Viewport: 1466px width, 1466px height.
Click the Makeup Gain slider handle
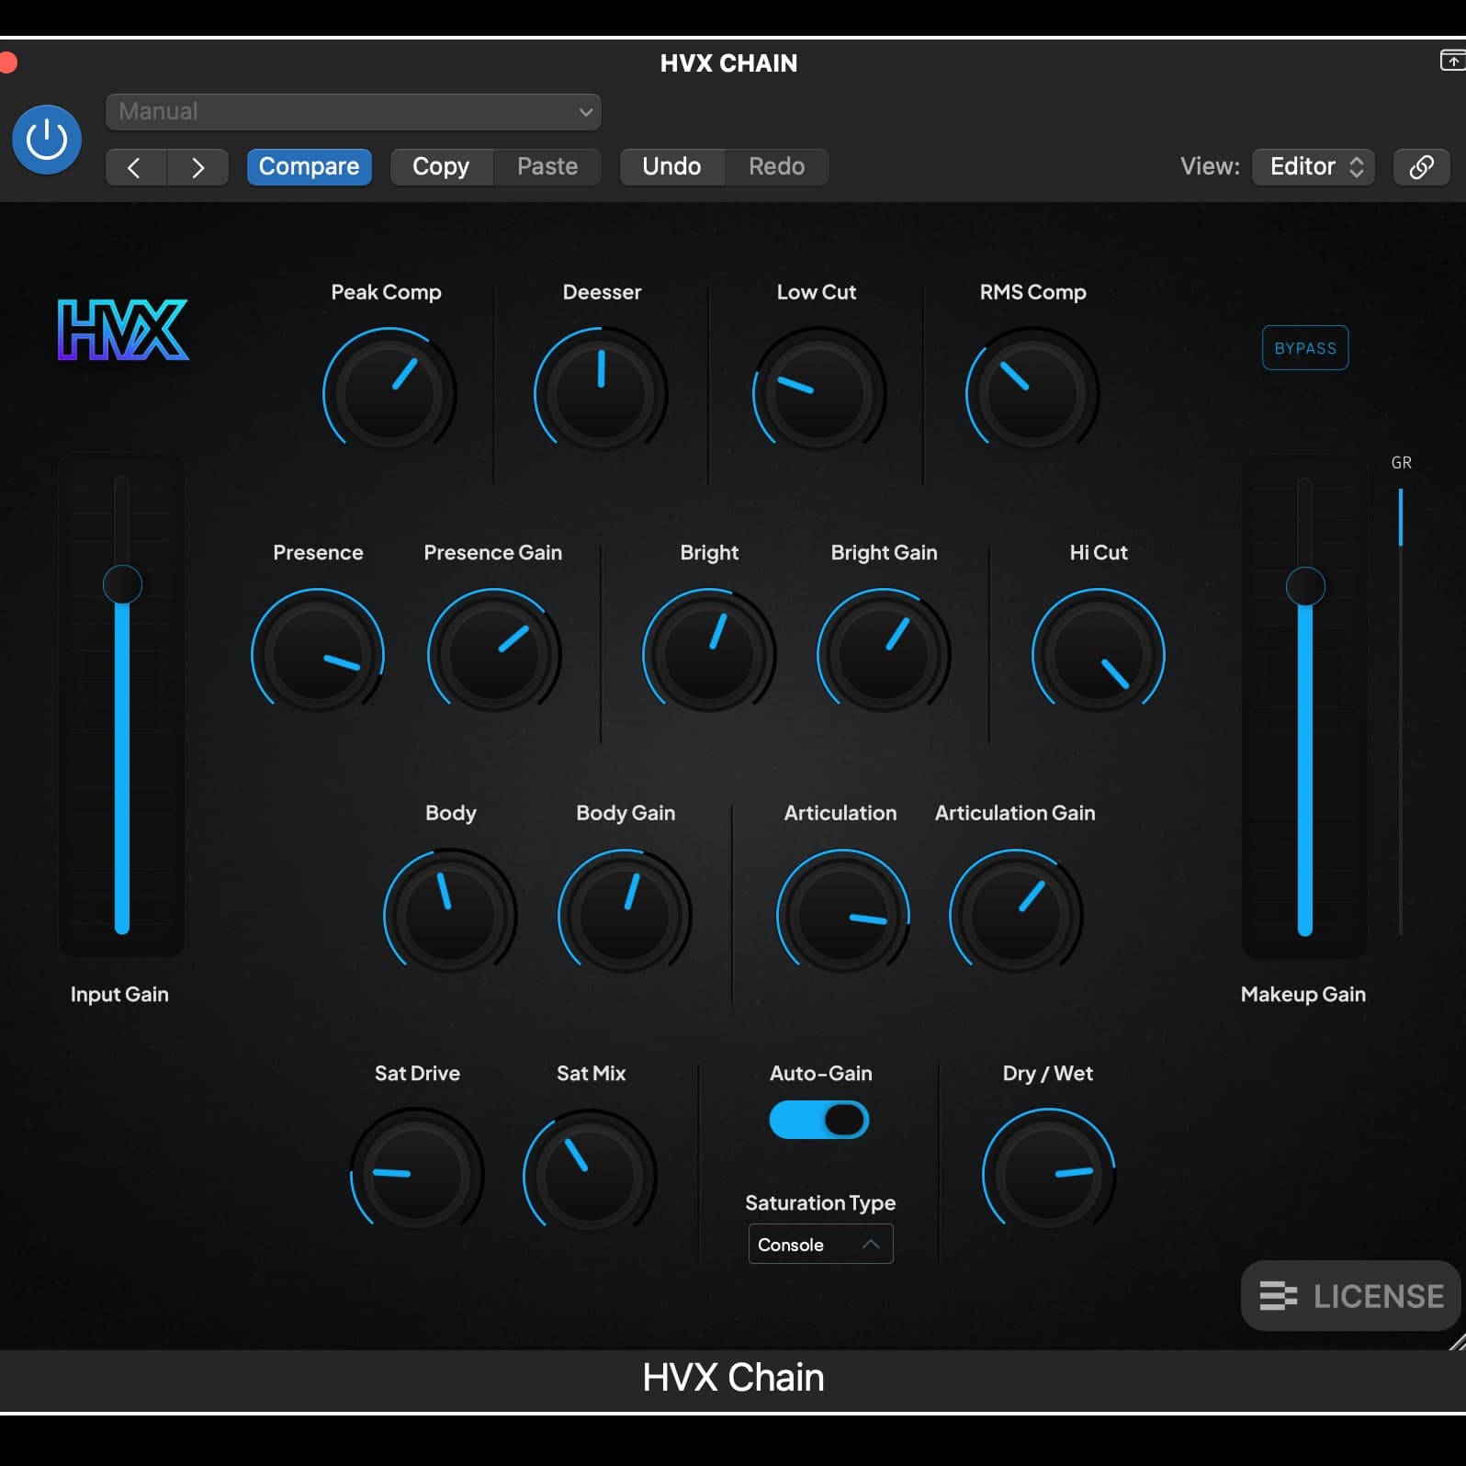(1305, 586)
